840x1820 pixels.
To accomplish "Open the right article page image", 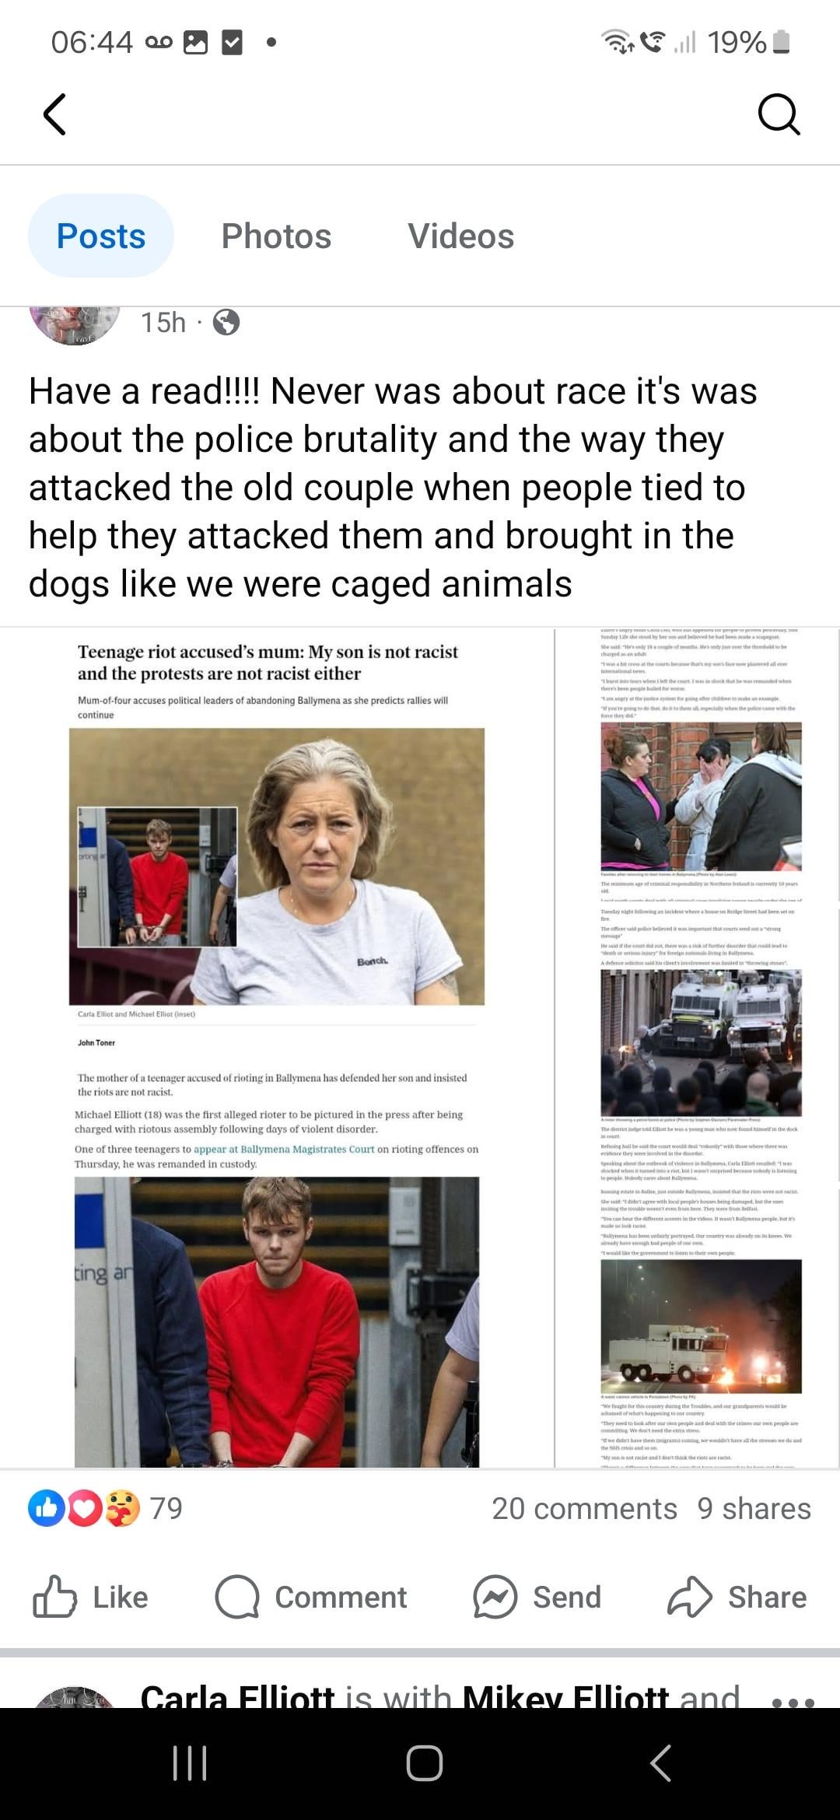I will point(698,1048).
